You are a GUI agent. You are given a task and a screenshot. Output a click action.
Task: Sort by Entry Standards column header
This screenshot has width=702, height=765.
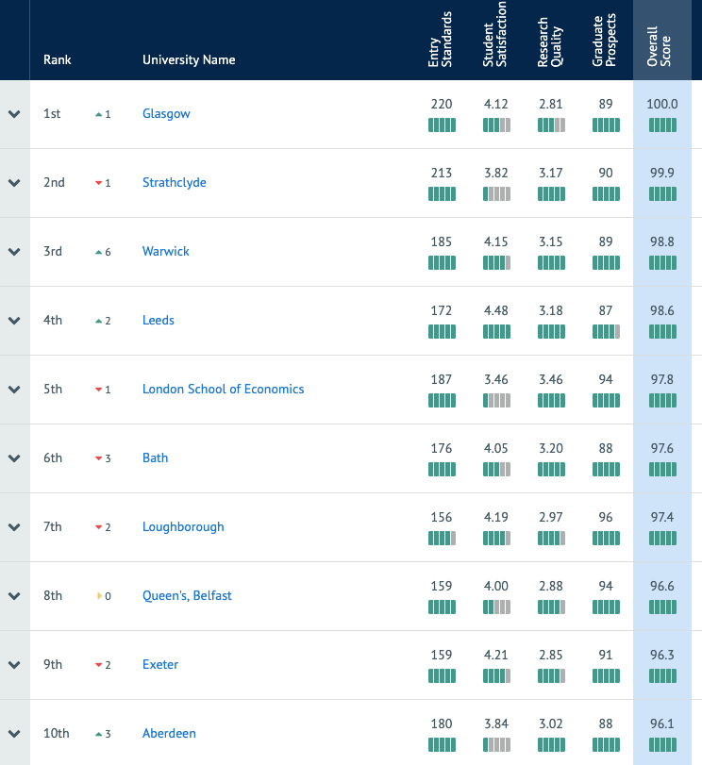441,40
